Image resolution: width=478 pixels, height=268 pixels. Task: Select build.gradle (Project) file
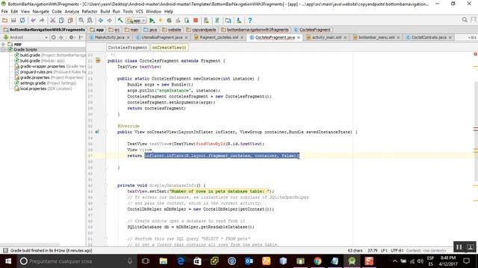50,55
